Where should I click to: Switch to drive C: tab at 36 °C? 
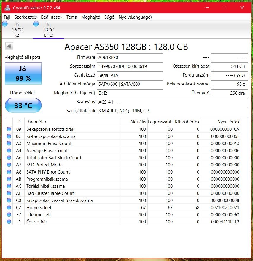[x=17, y=30]
